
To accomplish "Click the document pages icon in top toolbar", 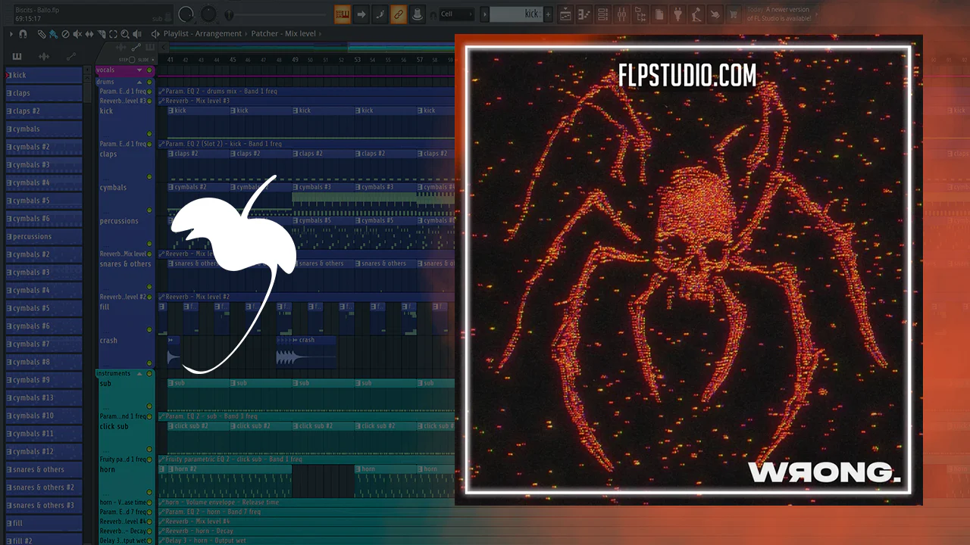I will 659,14.
